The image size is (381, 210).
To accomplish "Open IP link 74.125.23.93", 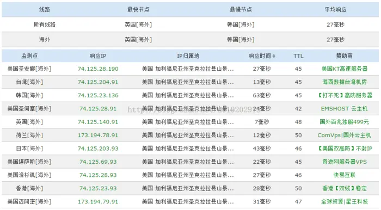I will pyautogui.click(x=98, y=188).
